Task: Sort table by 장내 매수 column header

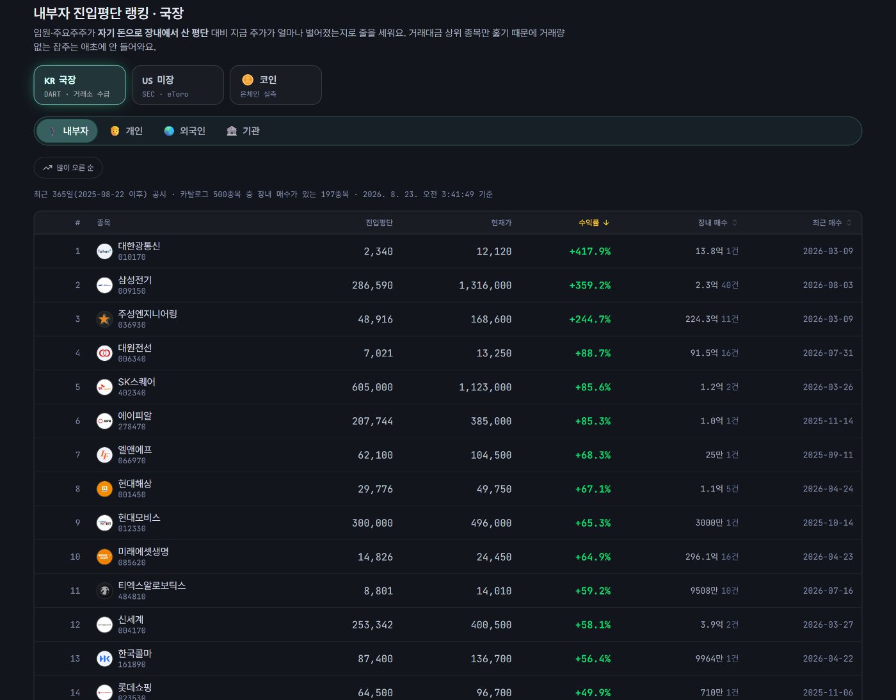Action: pos(717,223)
